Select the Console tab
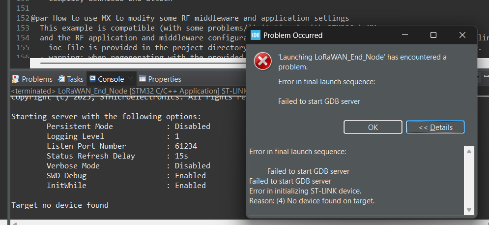Viewport: 489px width, 225px height. pos(107,79)
